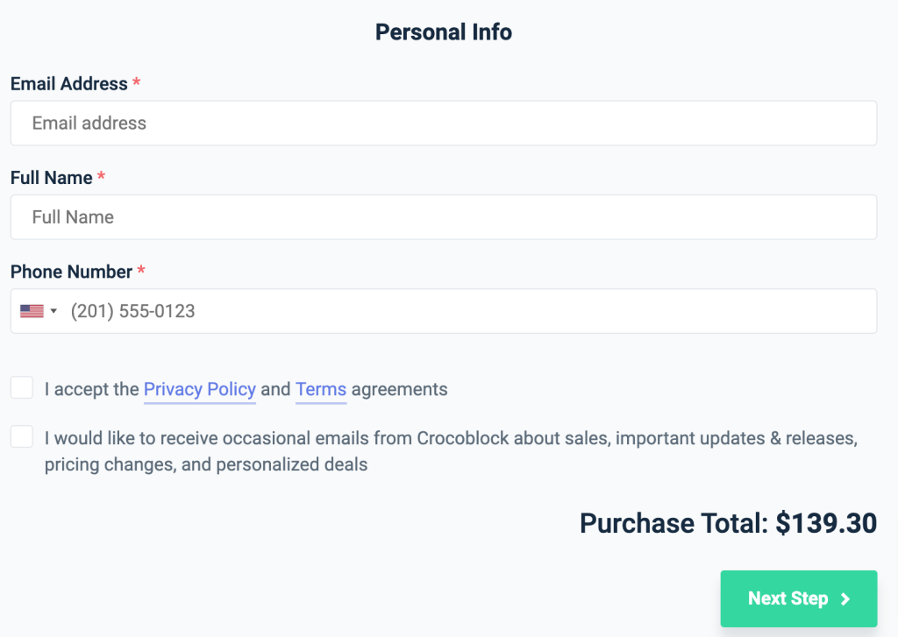Click the US flag country icon
Image resolution: width=898 pixels, height=637 pixels.
[x=32, y=311]
